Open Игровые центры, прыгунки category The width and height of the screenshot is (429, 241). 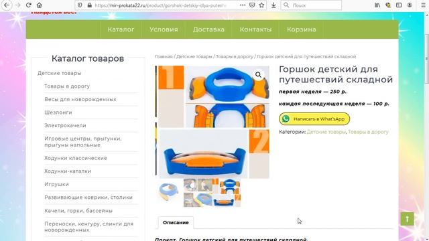pyautogui.click(x=83, y=142)
